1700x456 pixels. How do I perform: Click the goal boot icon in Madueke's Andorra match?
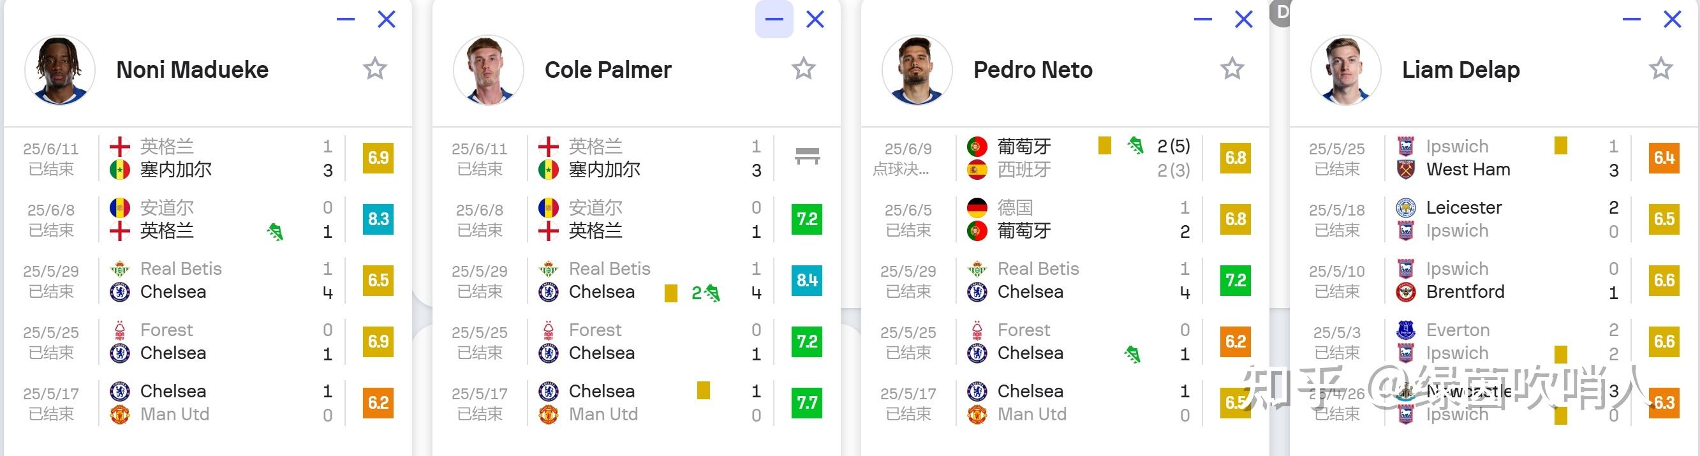click(275, 232)
